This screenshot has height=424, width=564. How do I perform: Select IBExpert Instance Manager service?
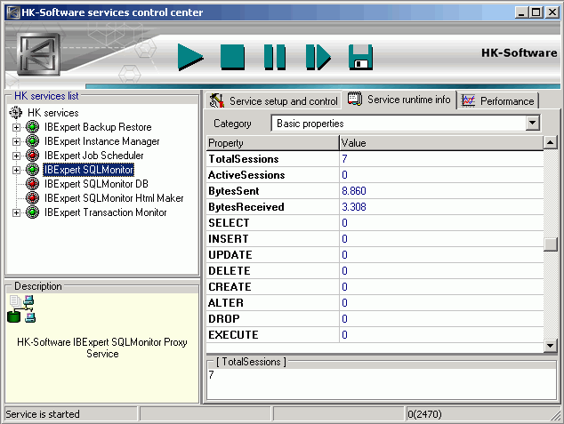coord(101,141)
